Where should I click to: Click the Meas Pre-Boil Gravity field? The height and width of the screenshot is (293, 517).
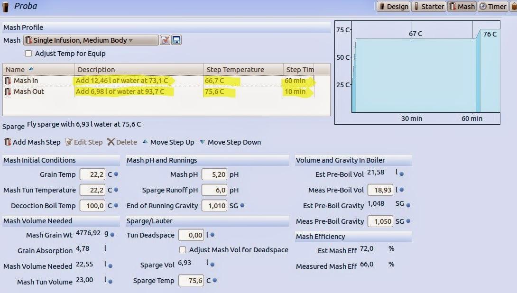(x=380, y=221)
